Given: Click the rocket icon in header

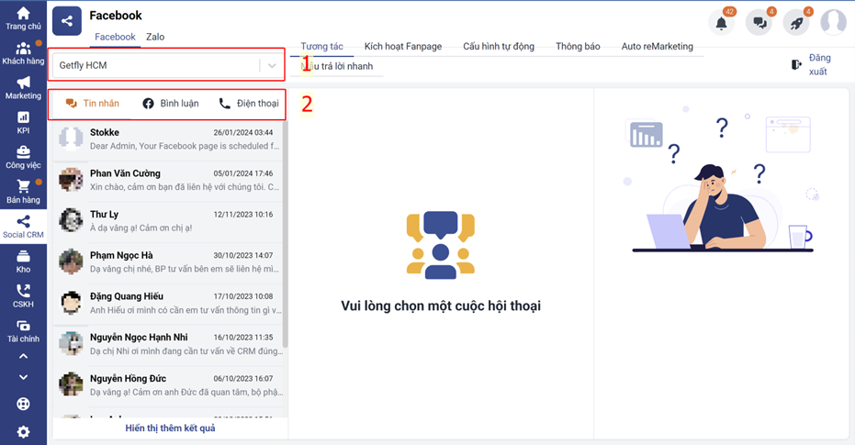Looking at the screenshot, I should pos(796,23).
